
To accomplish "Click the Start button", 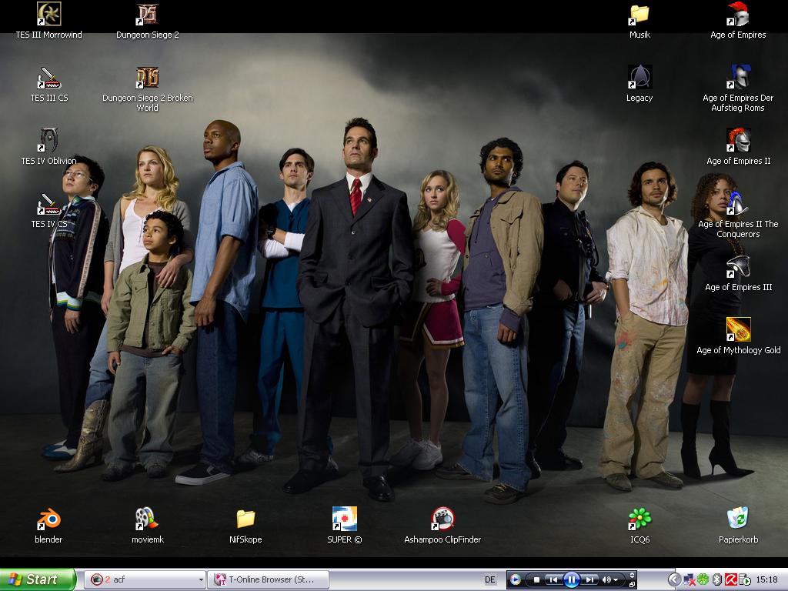I will (x=38, y=579).
